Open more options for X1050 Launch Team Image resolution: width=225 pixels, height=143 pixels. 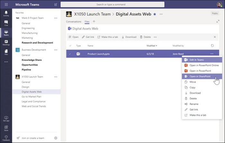[56, 77]
